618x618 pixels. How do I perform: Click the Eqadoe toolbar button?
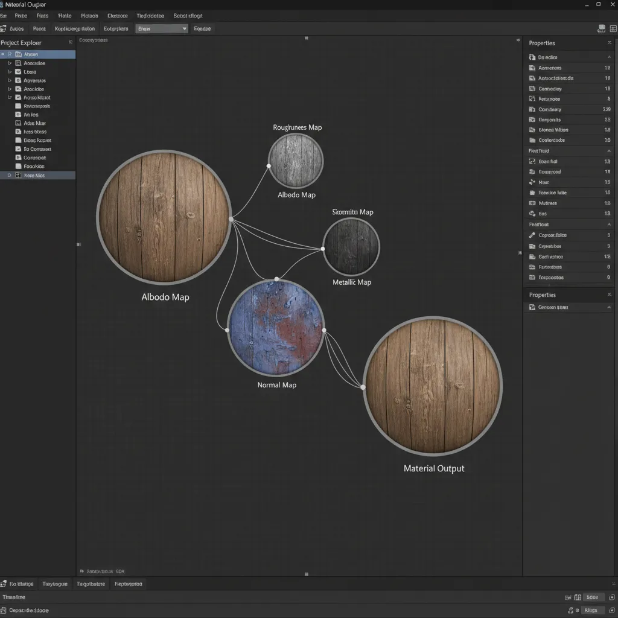[x=202, y=28]
